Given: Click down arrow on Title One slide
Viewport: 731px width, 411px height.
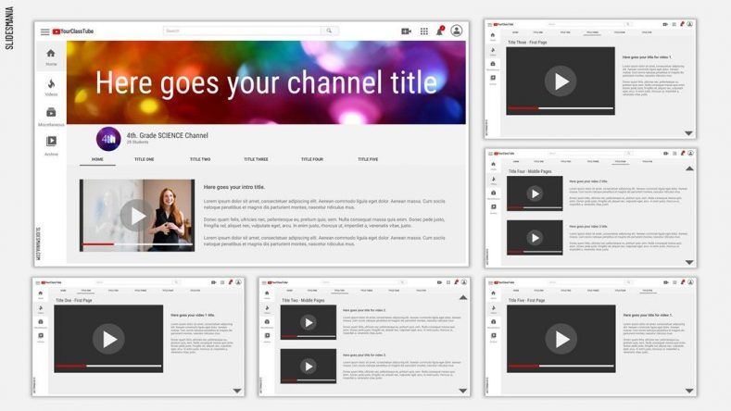Looking at the screenshot, I should [x=237, y=391].
